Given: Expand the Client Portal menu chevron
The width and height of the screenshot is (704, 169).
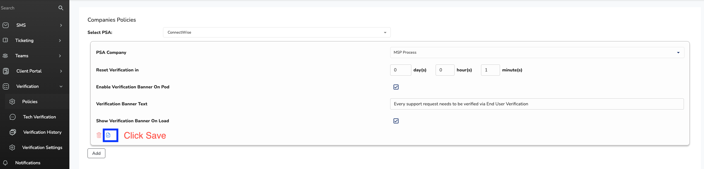Looking at the screenshot, I should pos(61,71).
